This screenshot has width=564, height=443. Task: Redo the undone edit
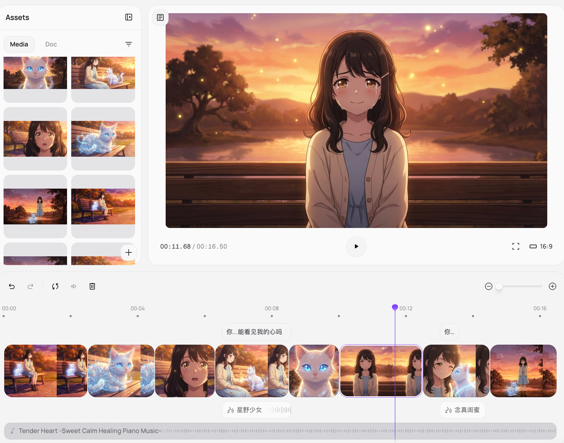click(x=30, y=286)
